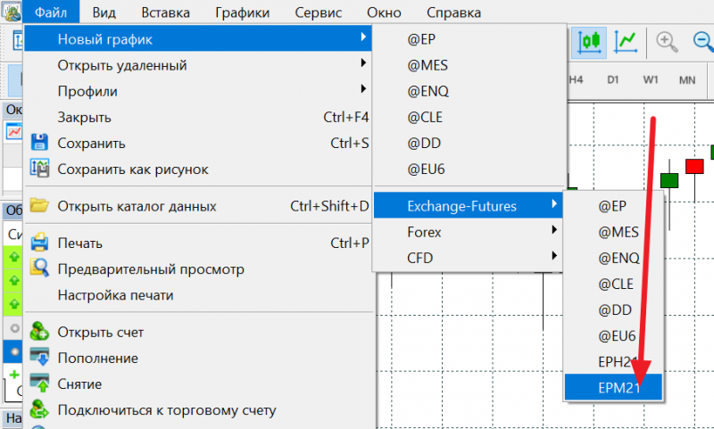Click the Пополнение deposit card icon

(38, 358)
